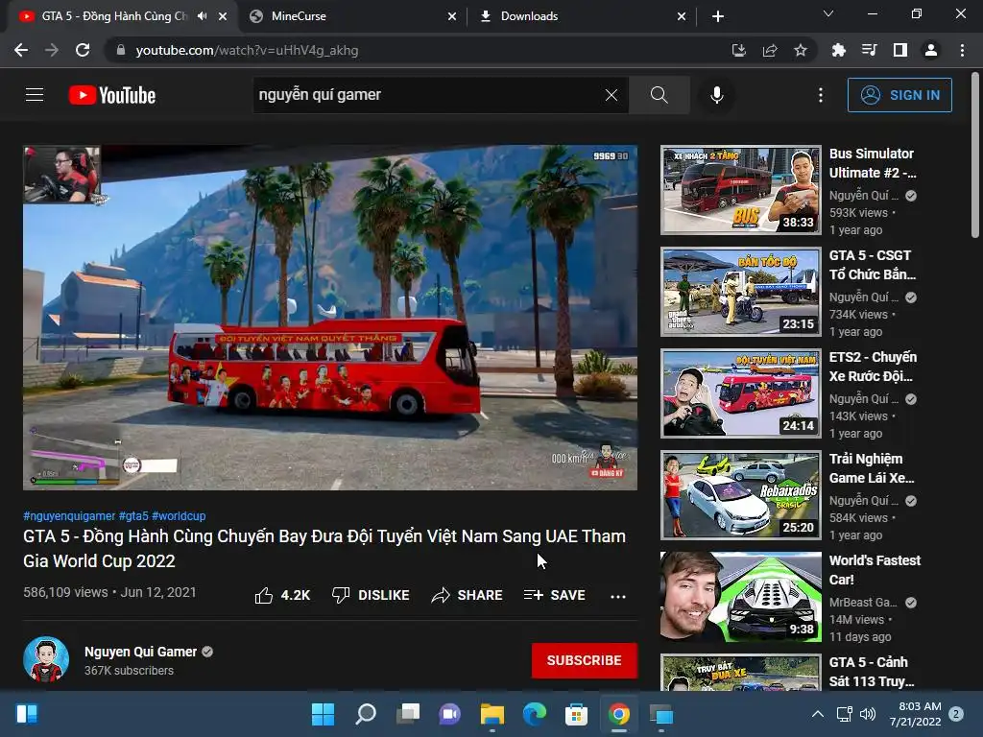Subscribe to Nguyen Qui Gamer
The image size is (983, 737).
(585, 660)
